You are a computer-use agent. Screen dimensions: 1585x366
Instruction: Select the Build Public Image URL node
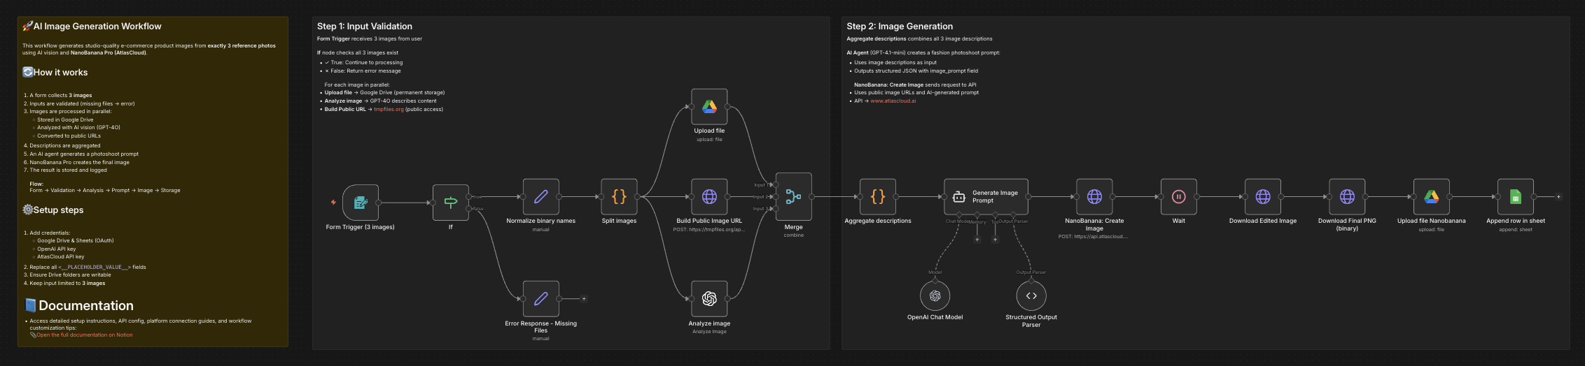(709, 197)
